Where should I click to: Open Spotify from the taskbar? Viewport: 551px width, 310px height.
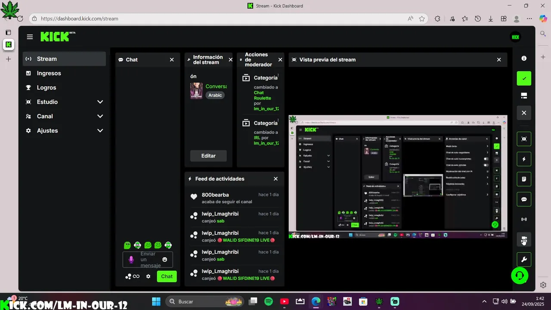(x=269, y=301)
